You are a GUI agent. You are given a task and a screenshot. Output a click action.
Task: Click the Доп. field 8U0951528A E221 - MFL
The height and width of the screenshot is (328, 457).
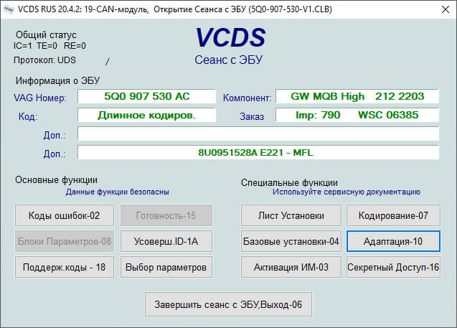coord(258,152)
